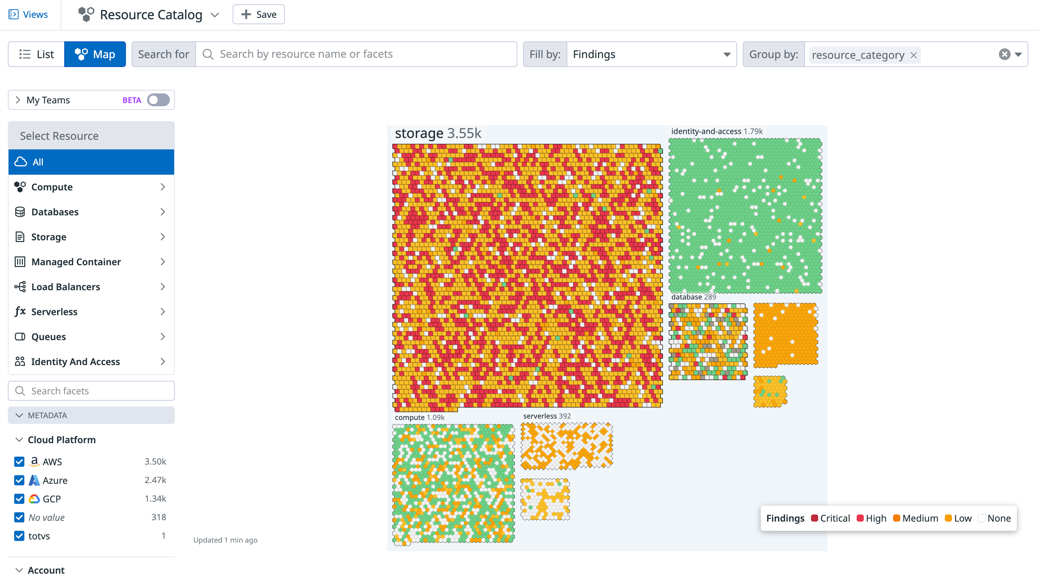Select the Load Balancers icon

click(x=21, y=287)
